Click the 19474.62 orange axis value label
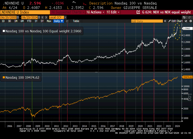Viewport: 193px width, 139px height. coord(187,77)
